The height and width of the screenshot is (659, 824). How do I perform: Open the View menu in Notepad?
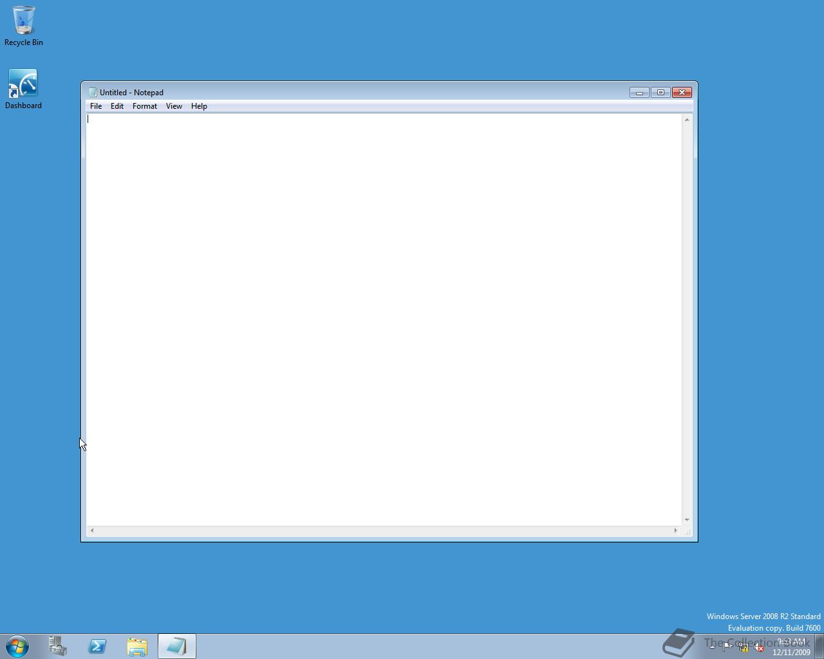[174, 106]
